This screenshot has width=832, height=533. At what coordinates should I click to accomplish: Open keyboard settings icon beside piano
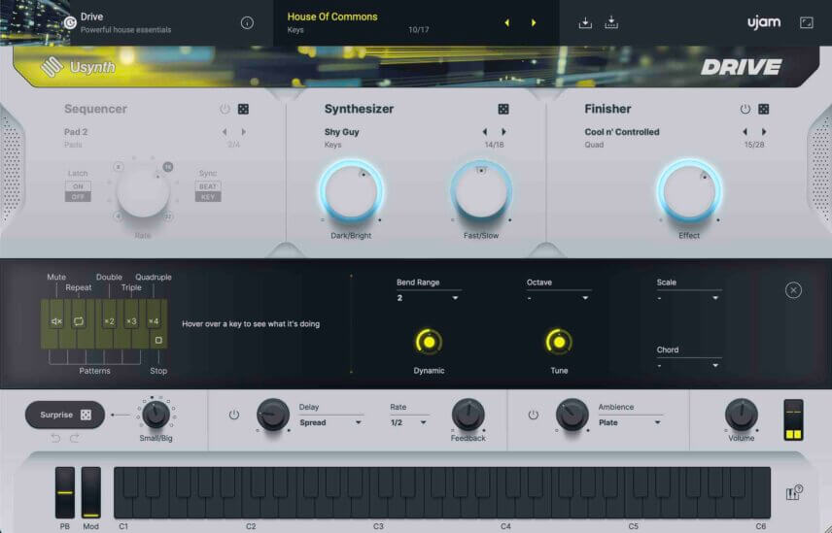click(x=793, y=492)
